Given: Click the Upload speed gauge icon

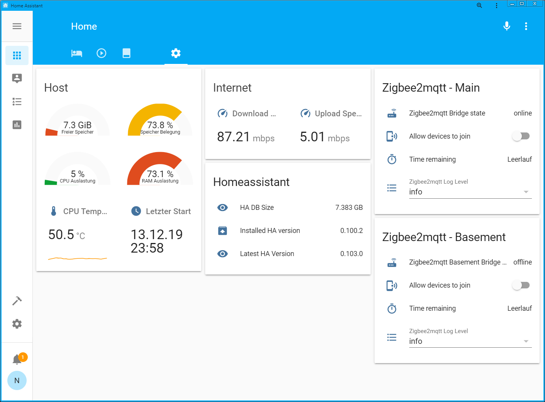Looking at the screenshot, I should click(x=305, y=113).
